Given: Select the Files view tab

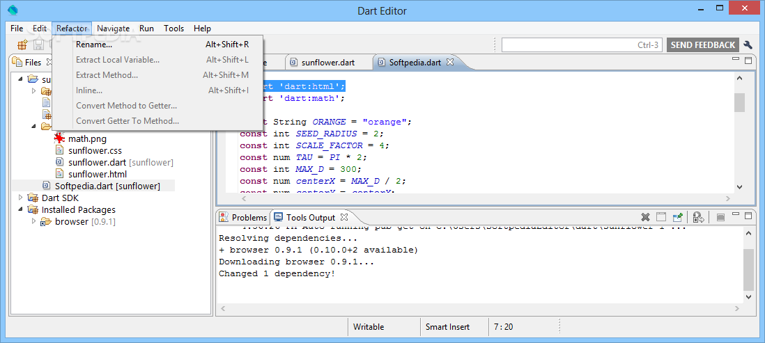Looking at the screenshot, I should pos(32,63).
